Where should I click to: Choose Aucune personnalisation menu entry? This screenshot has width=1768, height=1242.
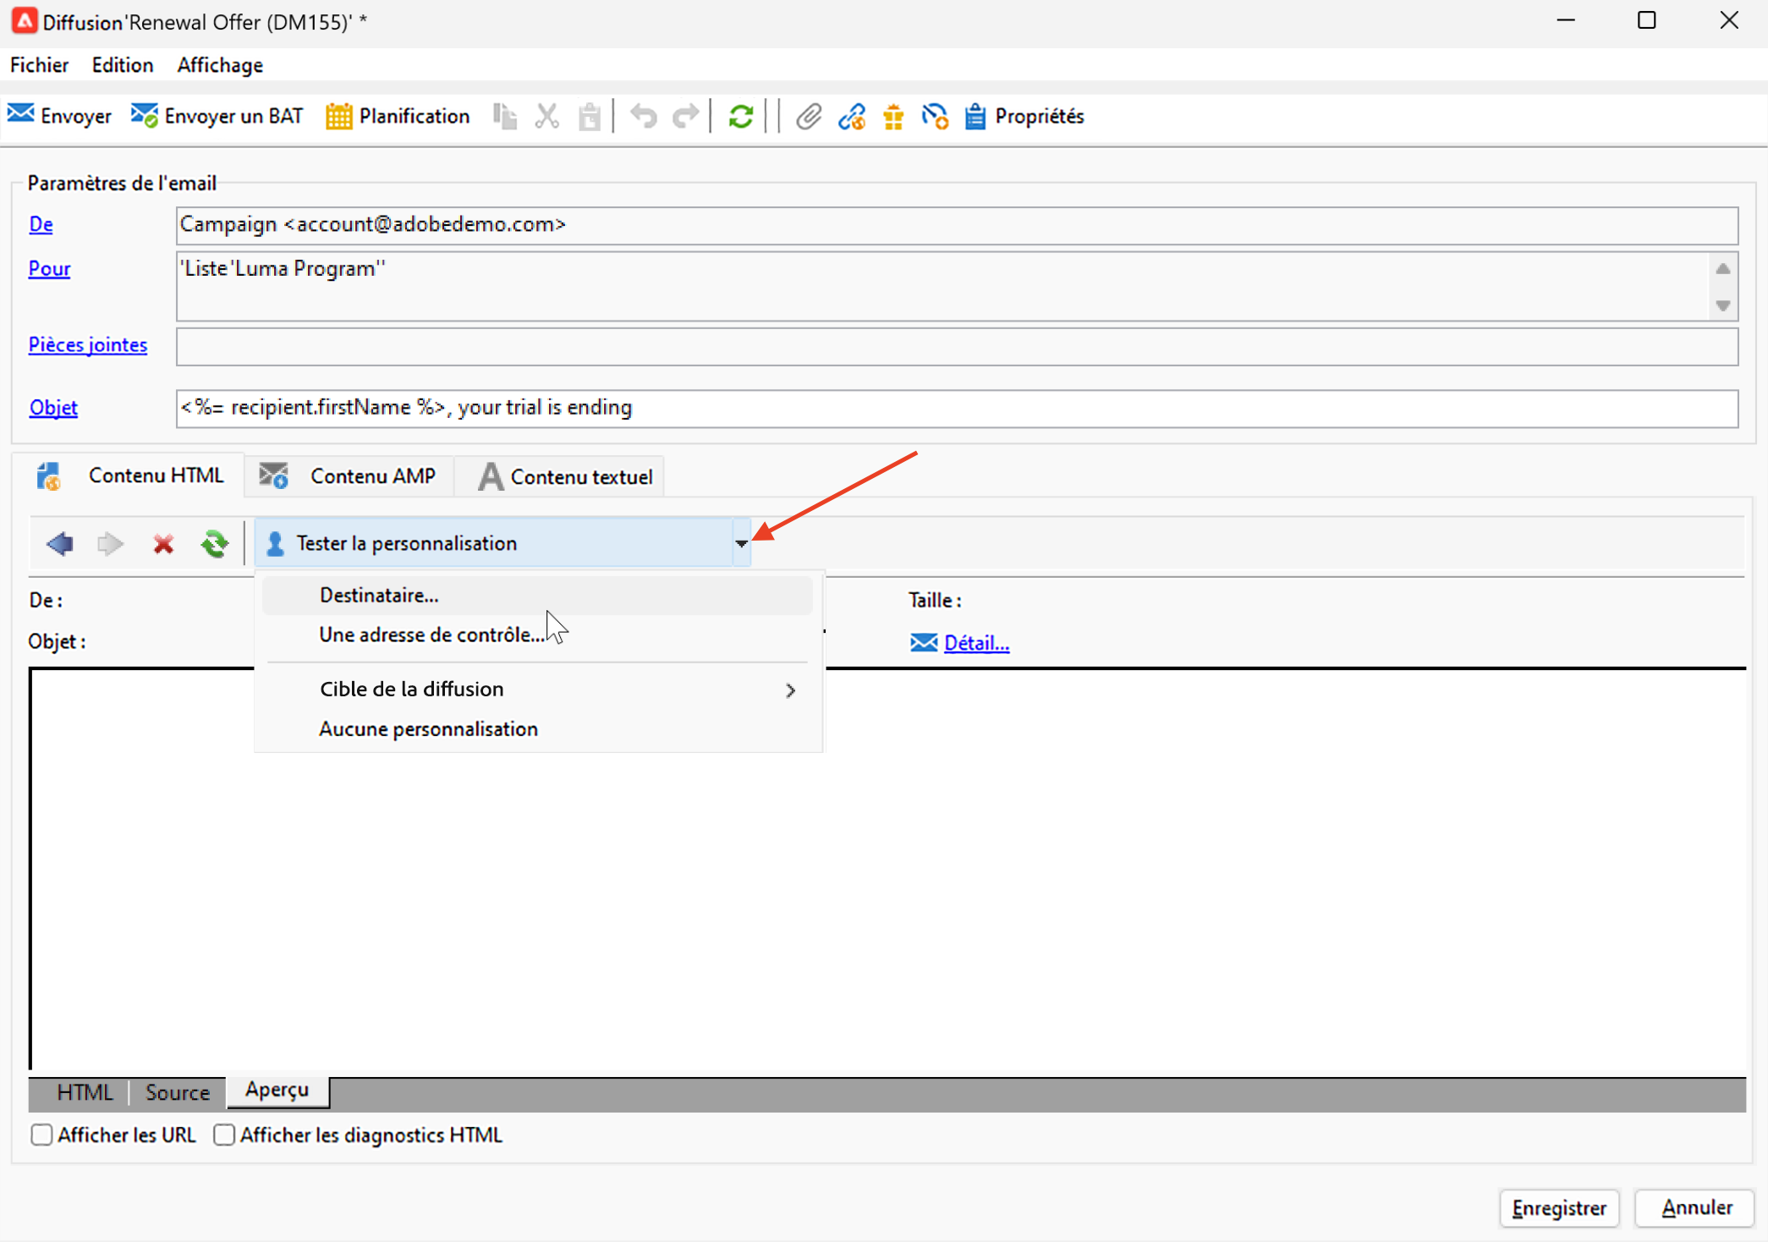428,729
